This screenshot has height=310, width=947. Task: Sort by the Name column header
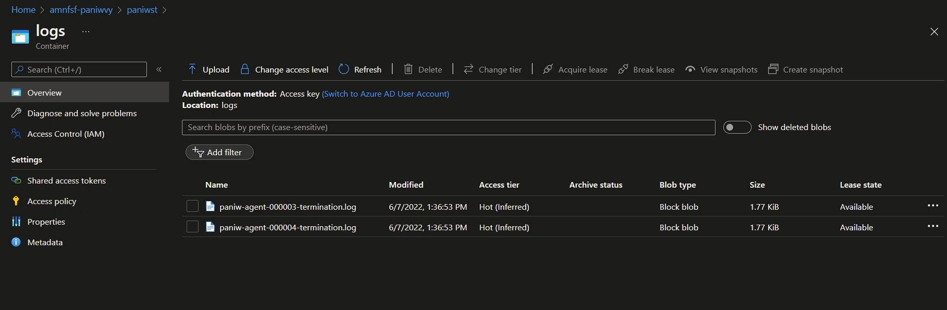point(217,185)
